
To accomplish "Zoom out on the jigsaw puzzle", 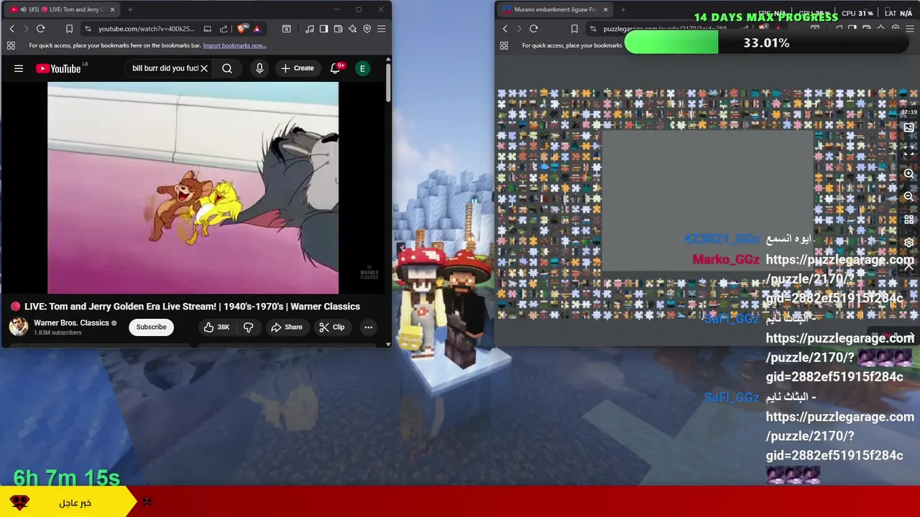I will click(x=908, y=196).
